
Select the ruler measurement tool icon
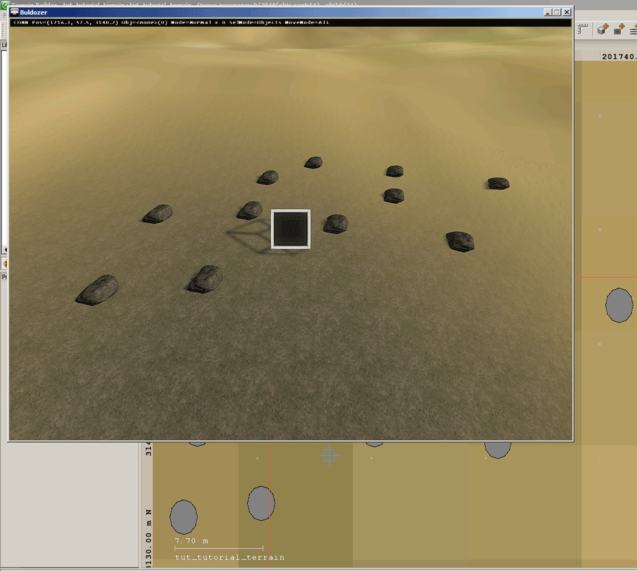pos(583,29)
